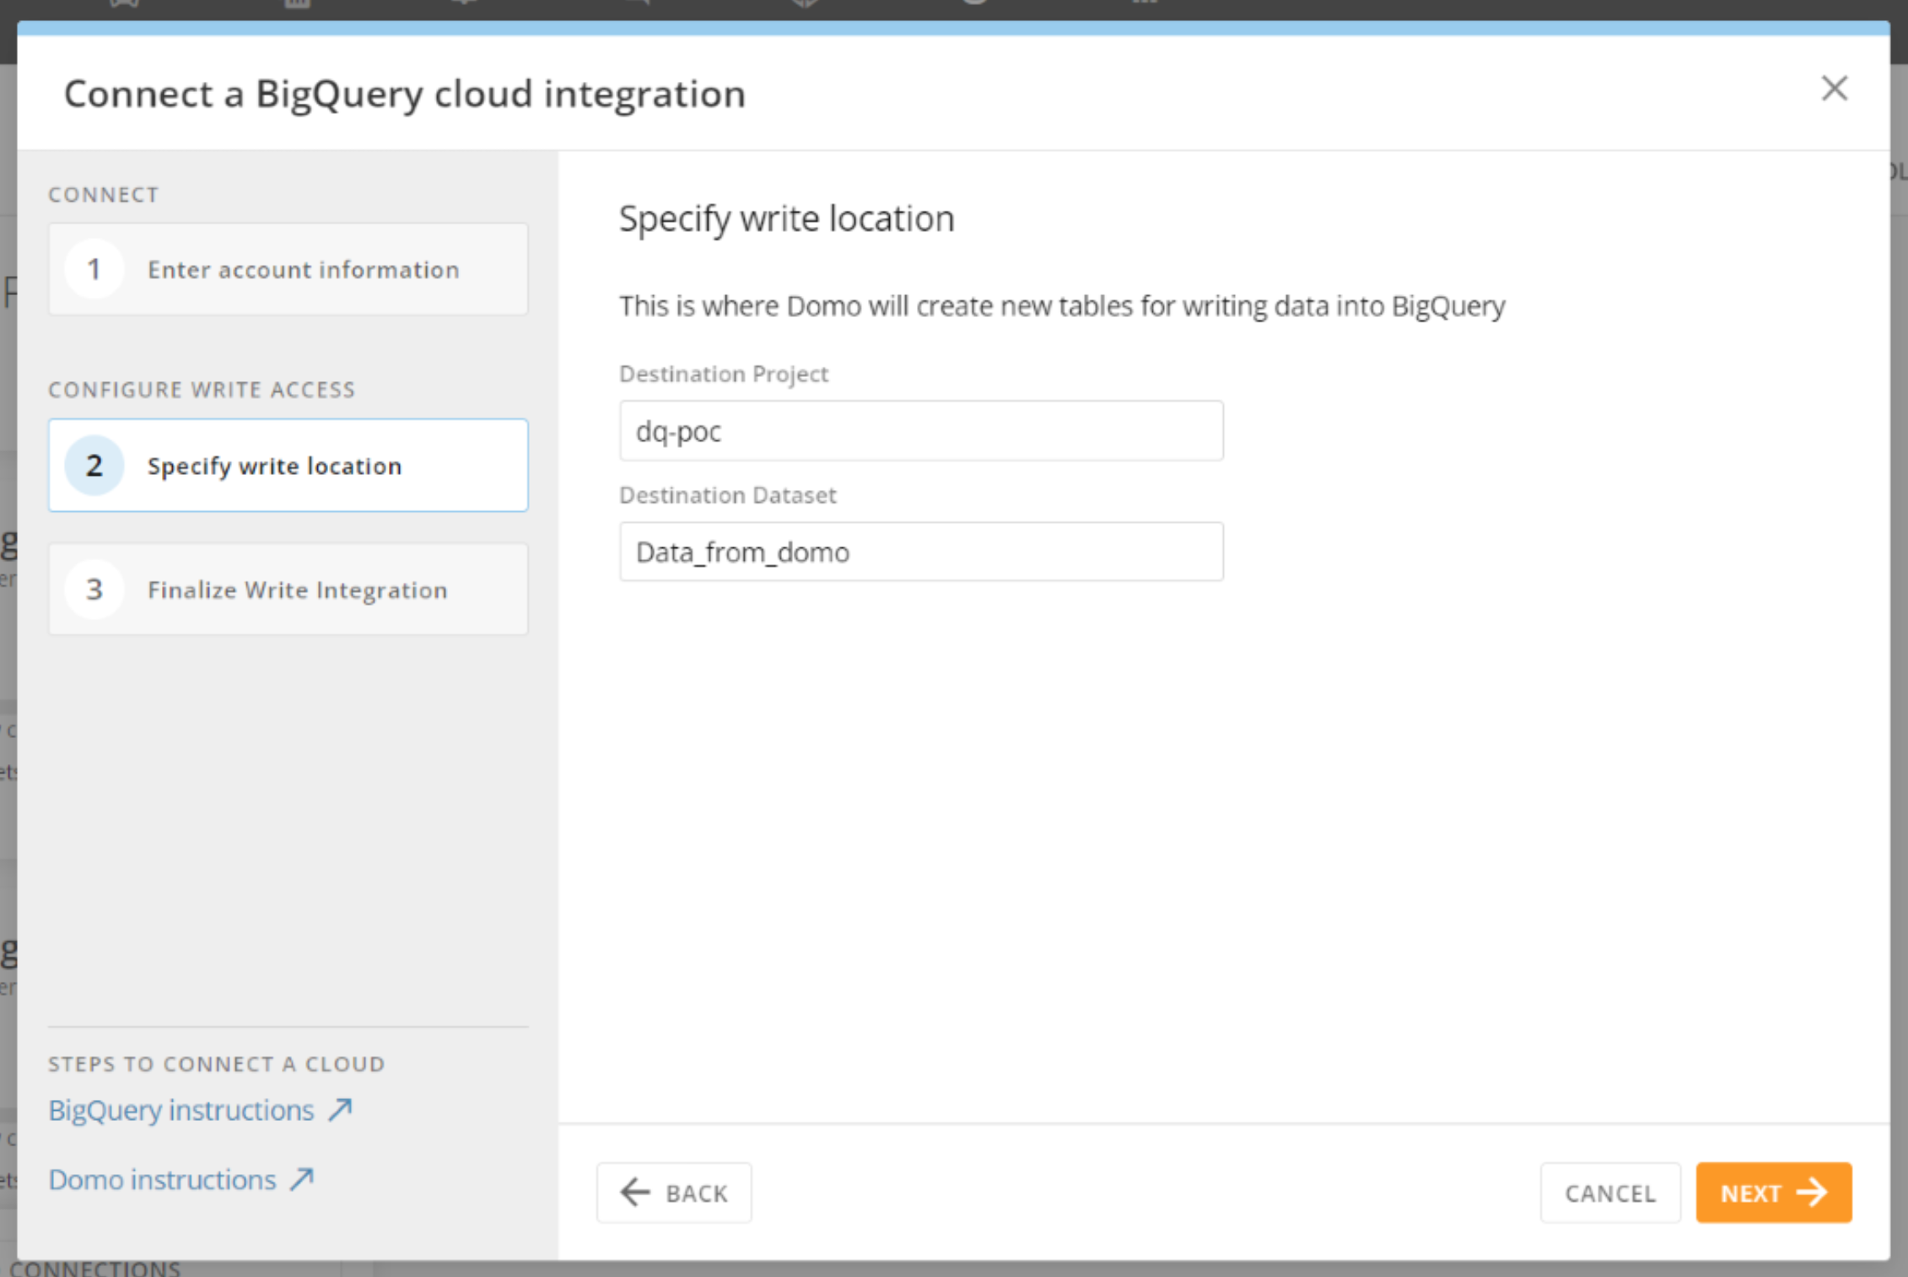This screenshot has height=1277, width=1908.
Task: Click the cube icon in the top toolbar
Action: pyautogui.click(x=803, y=5)
